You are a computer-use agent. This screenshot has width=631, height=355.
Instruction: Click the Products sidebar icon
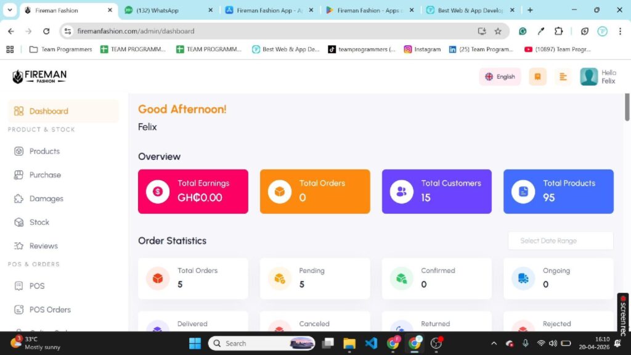(18, 152)
